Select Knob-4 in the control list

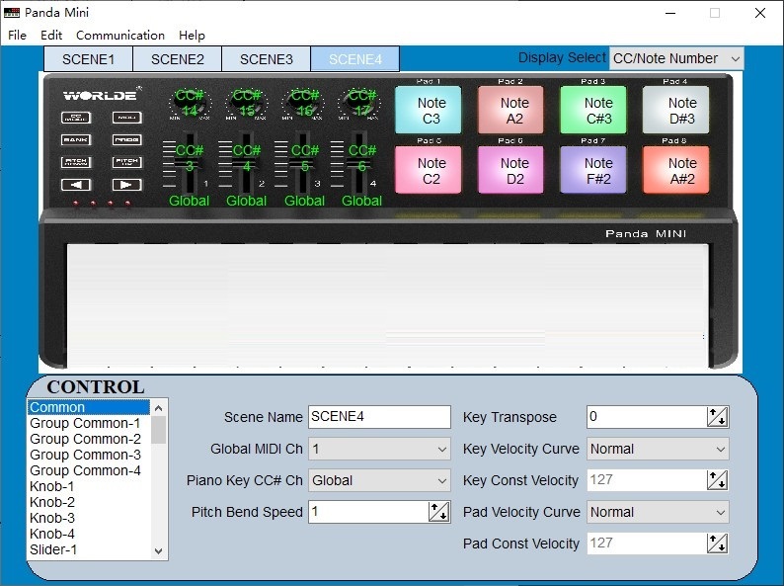click(x=89, y=534)
